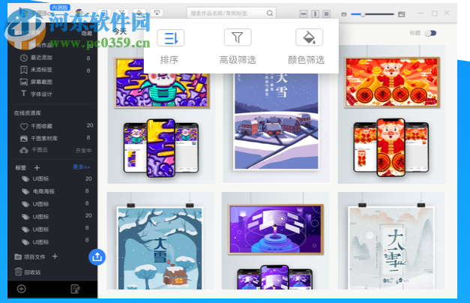Open the purple tech illustration thumbnail
470x303 pixels.
[x=275, y=241]
